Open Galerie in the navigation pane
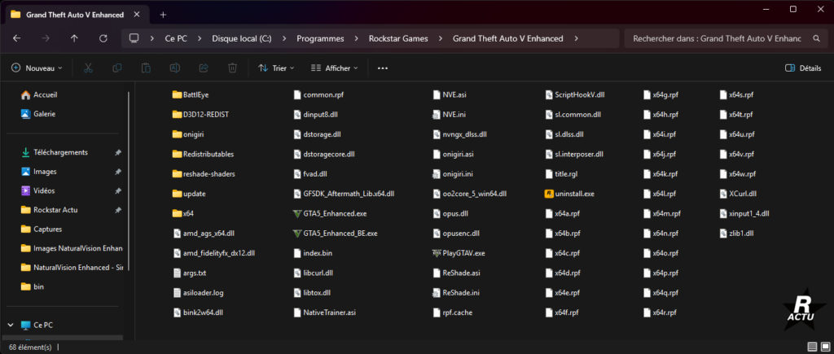This screenshot has height=354, width=834. [37, 114]
